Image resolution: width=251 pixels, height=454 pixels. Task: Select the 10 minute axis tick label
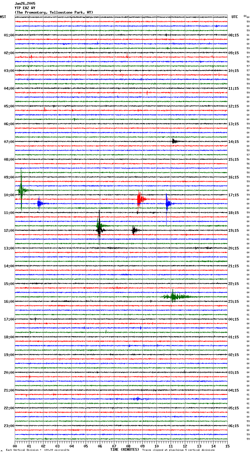click(x=157, y=446)
